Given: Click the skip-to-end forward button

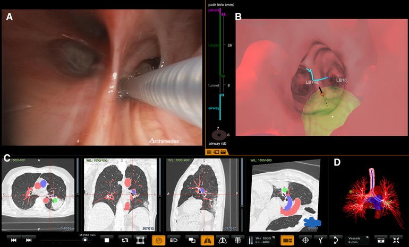Looking at the screenshot, I should [29, 240].
